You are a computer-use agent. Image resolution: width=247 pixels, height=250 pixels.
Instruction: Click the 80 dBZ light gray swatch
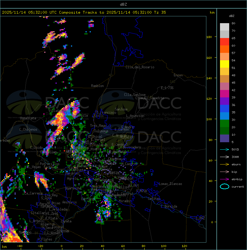click(224, 27)
